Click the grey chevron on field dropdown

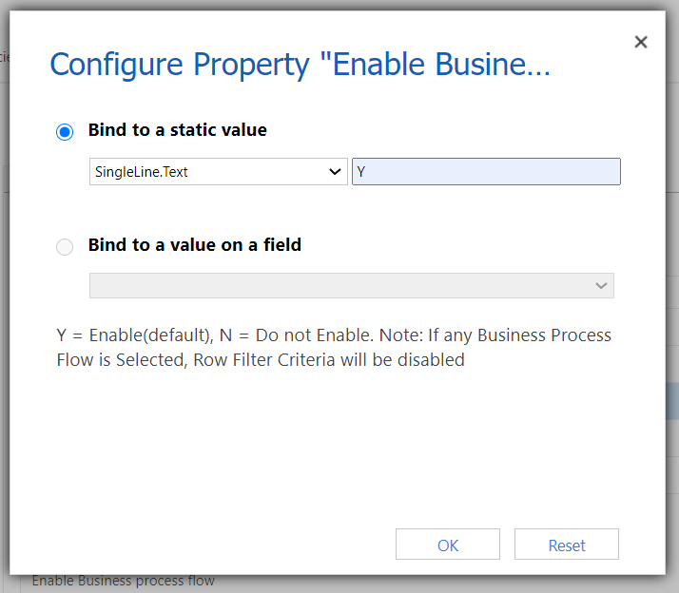pyautogui.click(x=601, y=286)
